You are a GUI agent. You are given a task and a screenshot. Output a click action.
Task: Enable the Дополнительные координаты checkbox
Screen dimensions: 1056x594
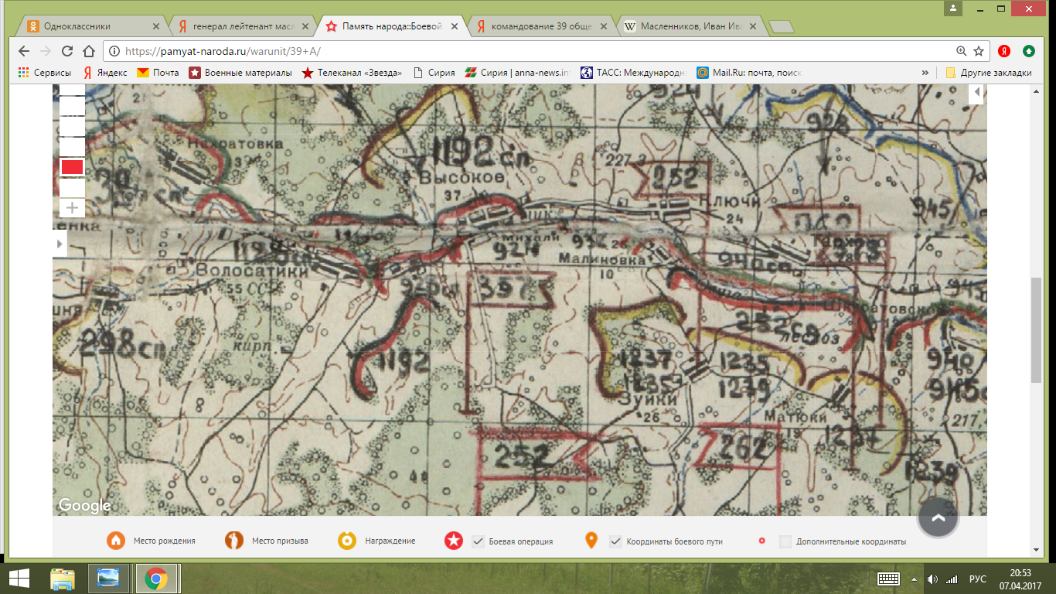[785, 541]
